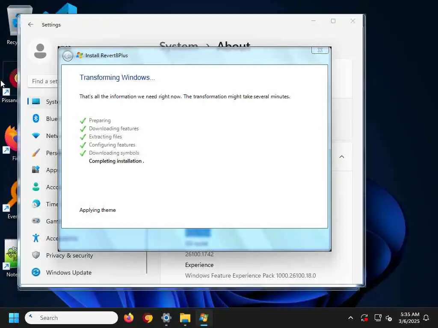Select the Experience label in About page
Viewport: 438px width, 328px height.
(199, 265)
